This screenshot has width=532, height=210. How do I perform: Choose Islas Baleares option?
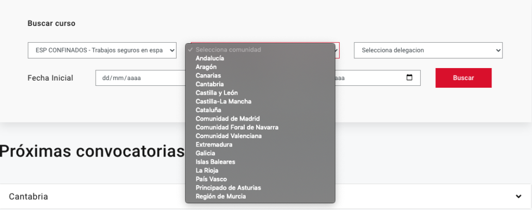215,162
